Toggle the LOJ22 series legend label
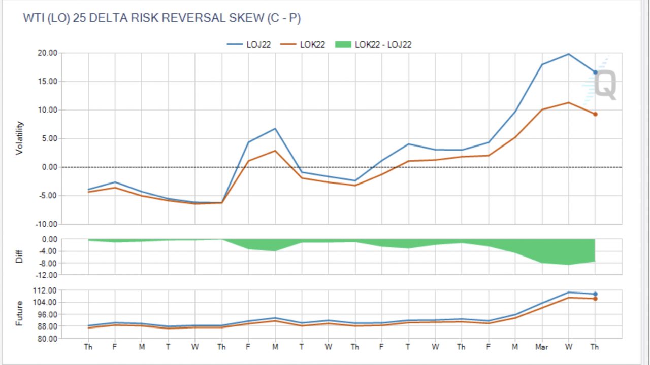Image resolution: width=650 pixels, height=365 pixels. (259, 45)
